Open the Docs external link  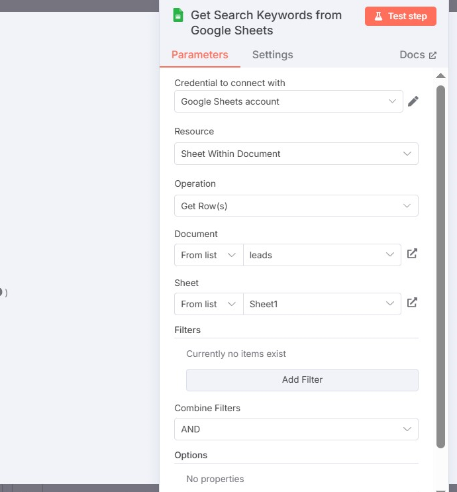pyautogui.click(x=418, y=54)
